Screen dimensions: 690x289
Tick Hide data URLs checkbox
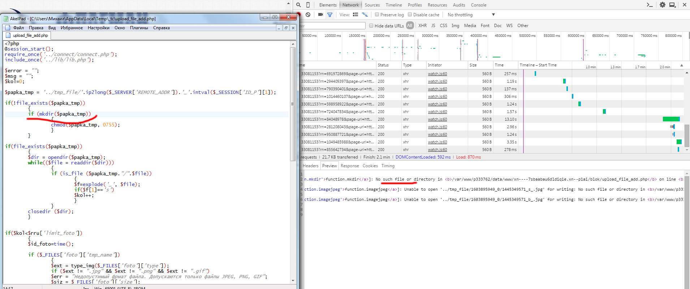pyautogui.click(x=371, y=26)
